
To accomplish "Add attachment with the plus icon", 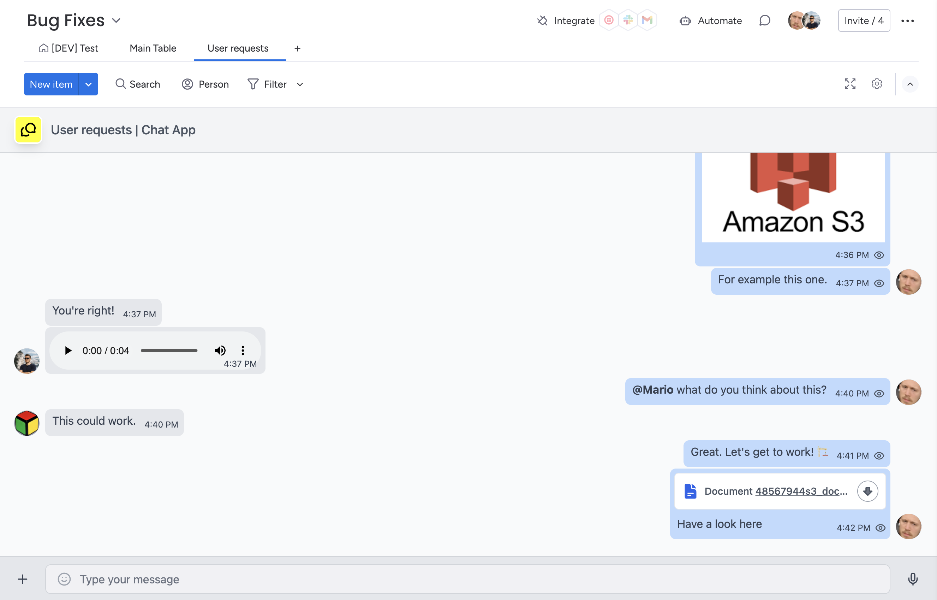I will (23, 580).
